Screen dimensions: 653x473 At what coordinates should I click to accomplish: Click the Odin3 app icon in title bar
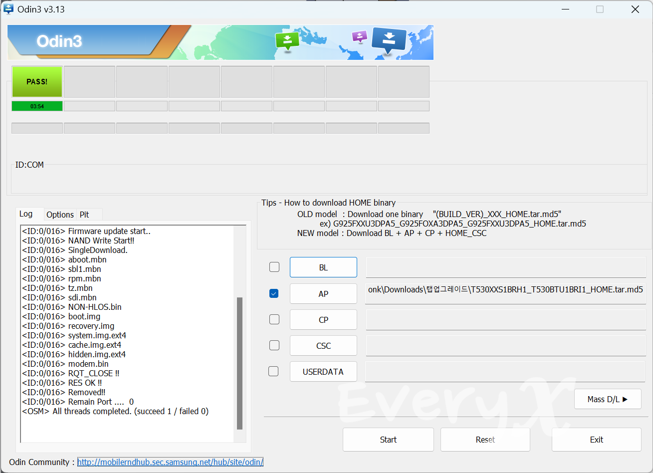tap(8, 9)
